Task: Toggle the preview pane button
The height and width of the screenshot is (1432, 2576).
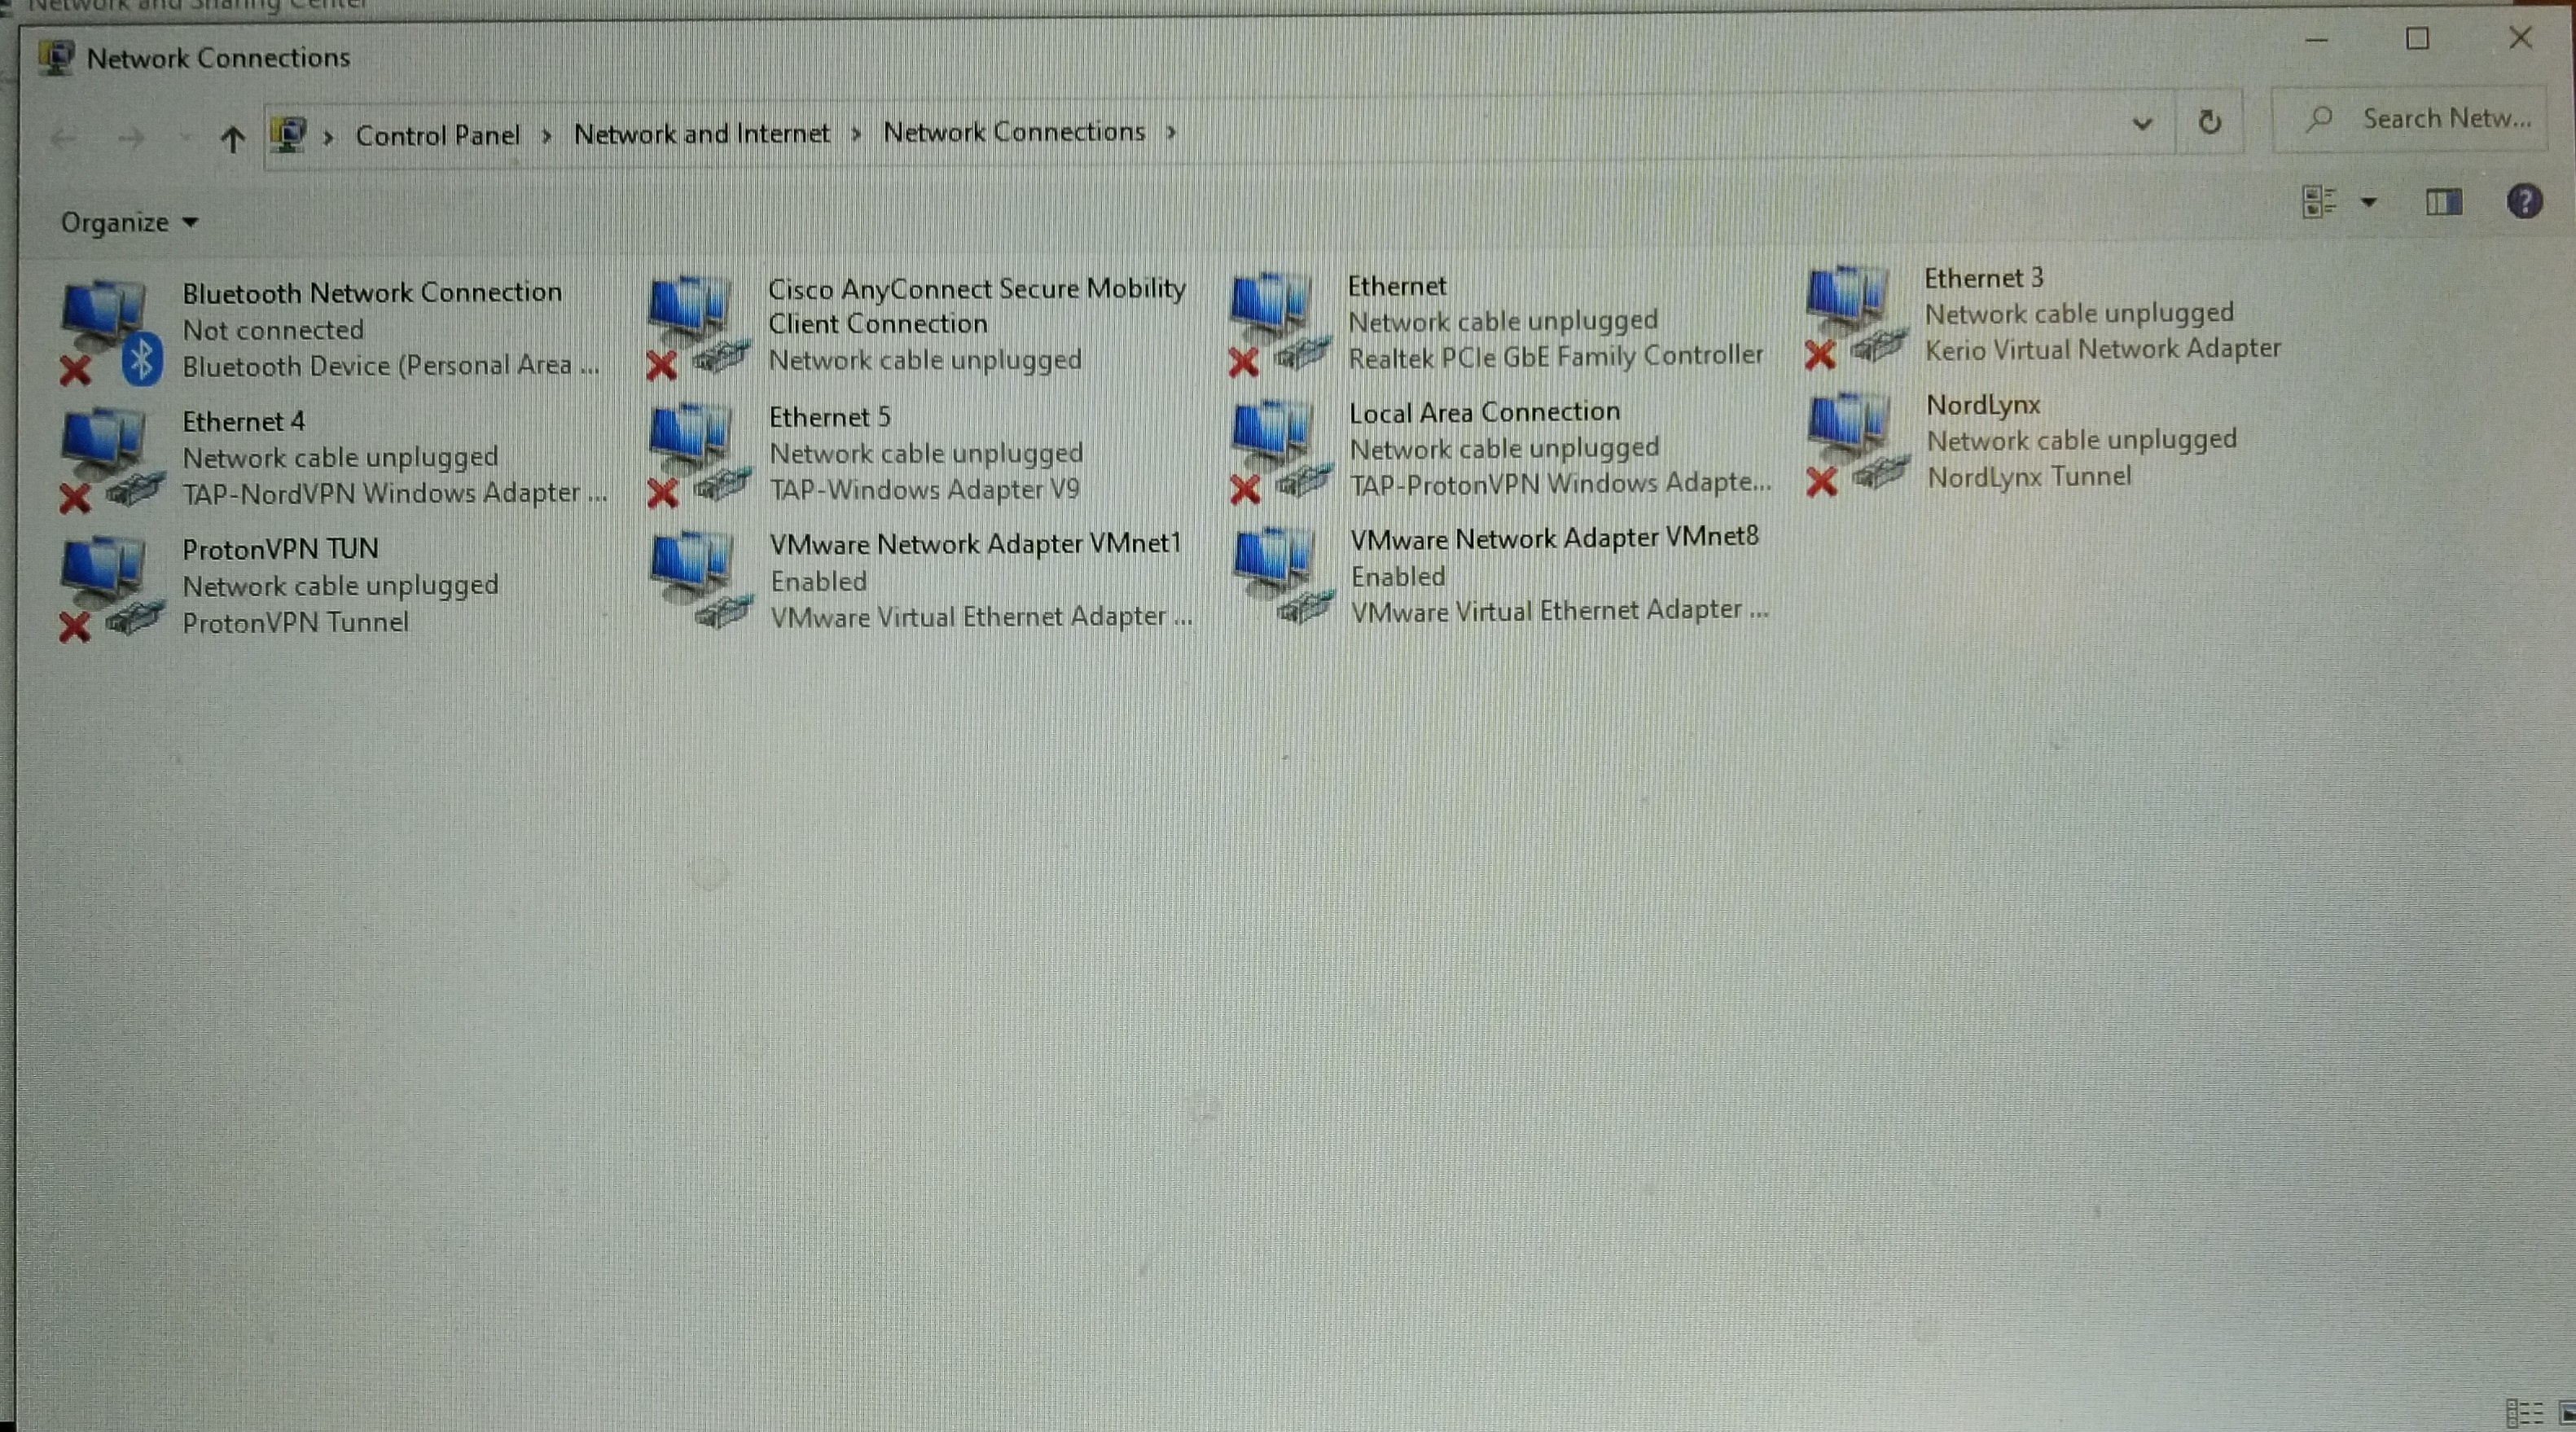Action: 2443,203
